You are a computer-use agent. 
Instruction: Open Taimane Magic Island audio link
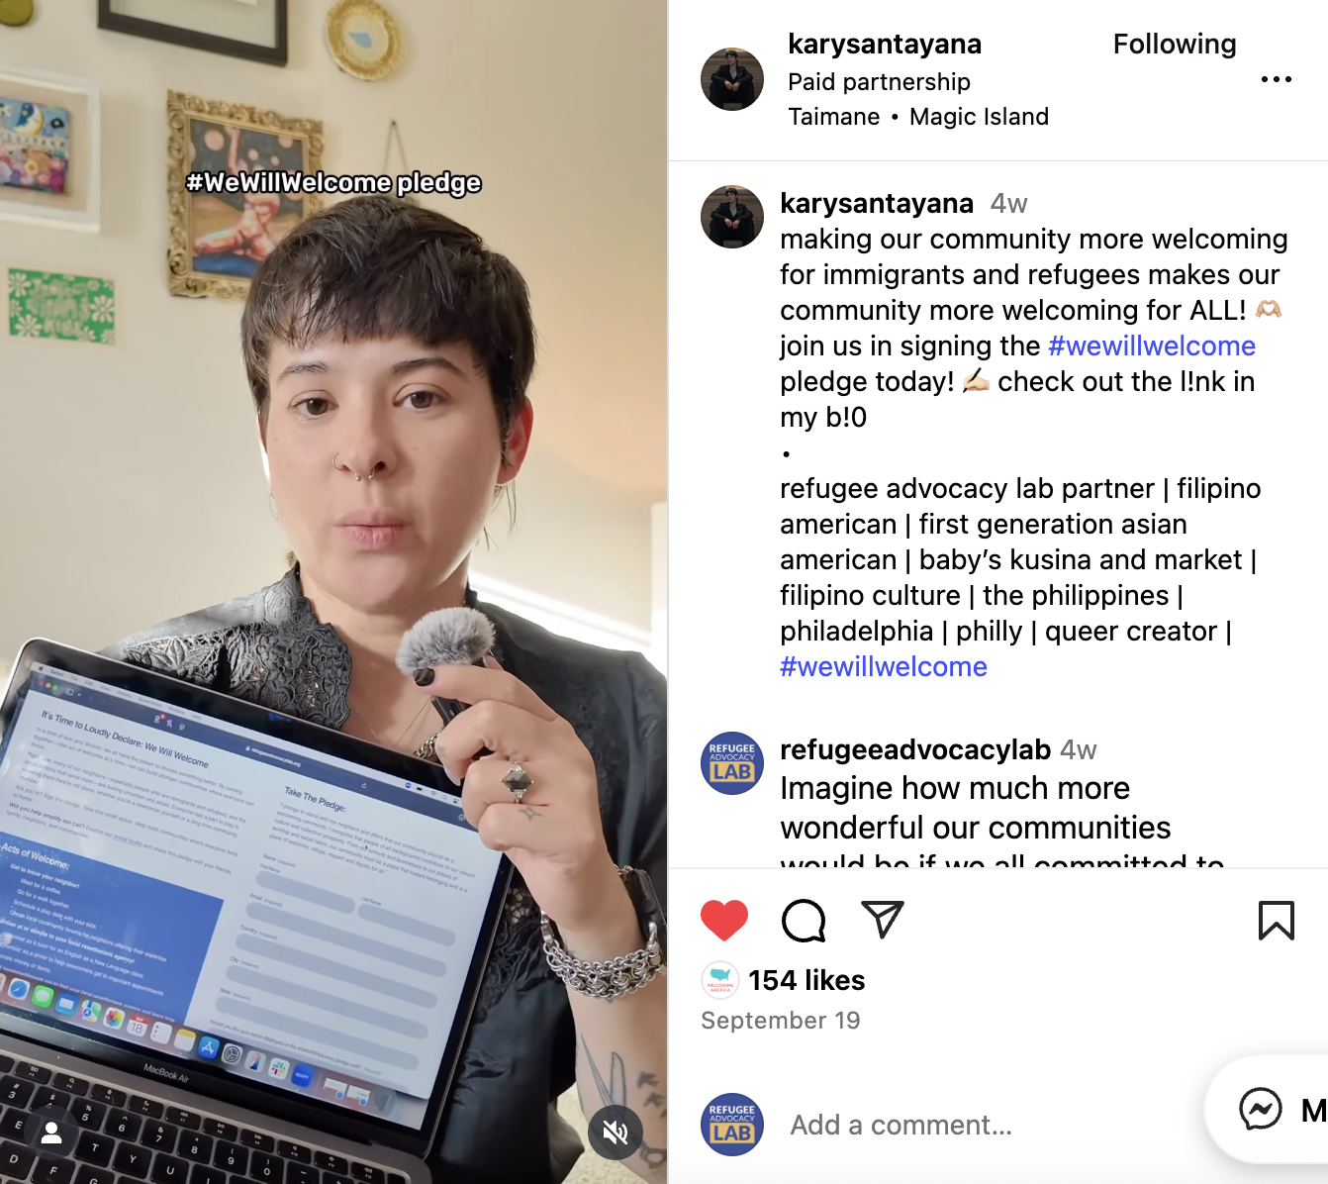918,117
